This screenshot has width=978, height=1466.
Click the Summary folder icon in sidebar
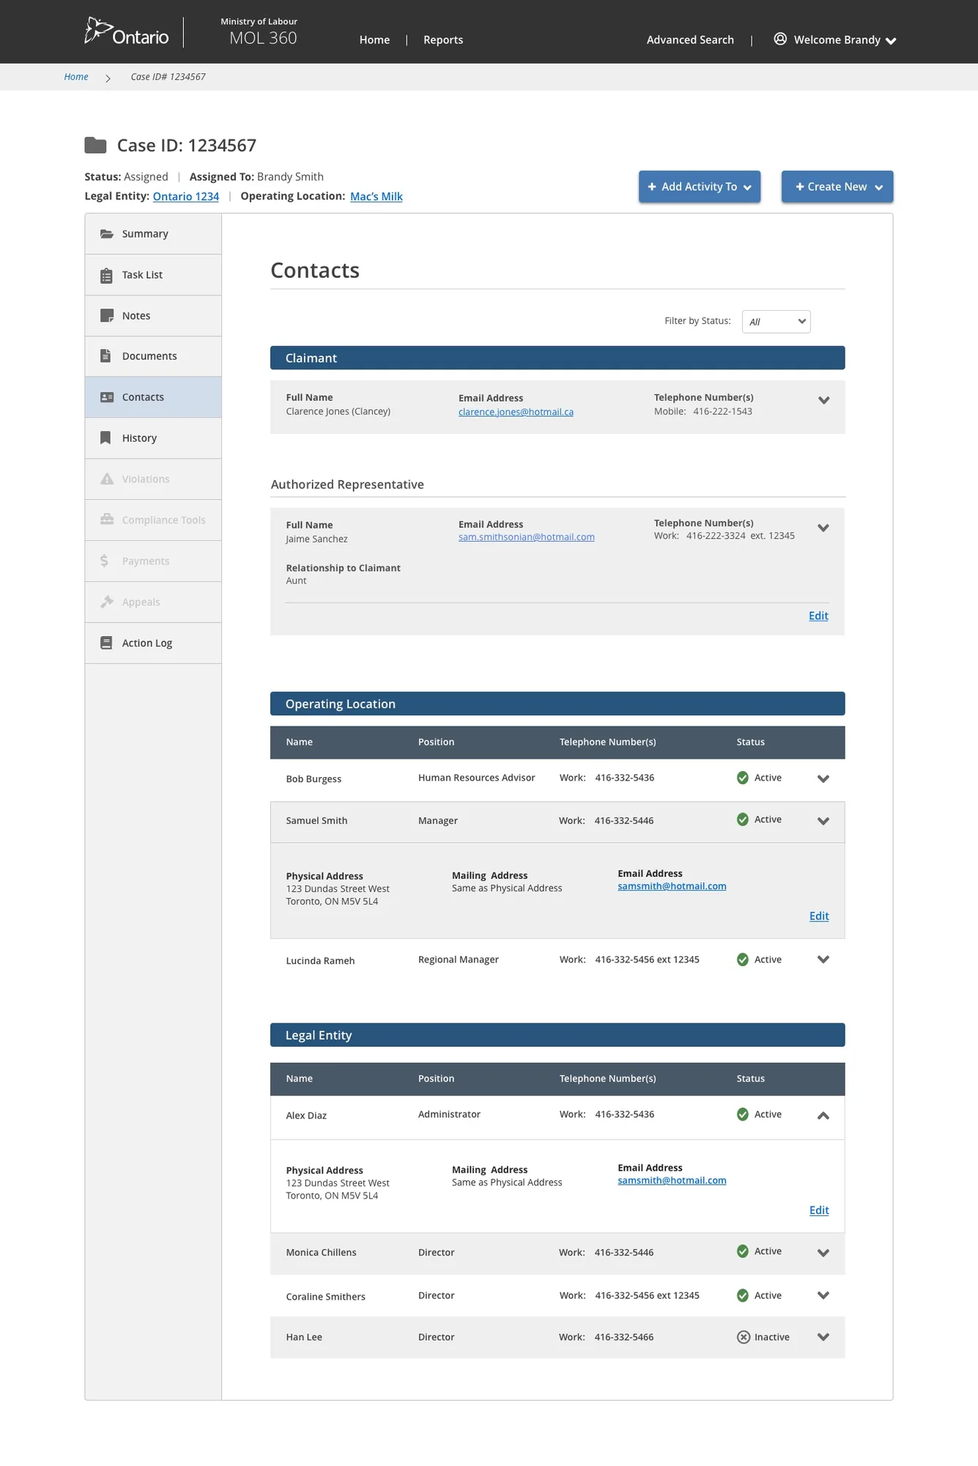coord(107,234)
